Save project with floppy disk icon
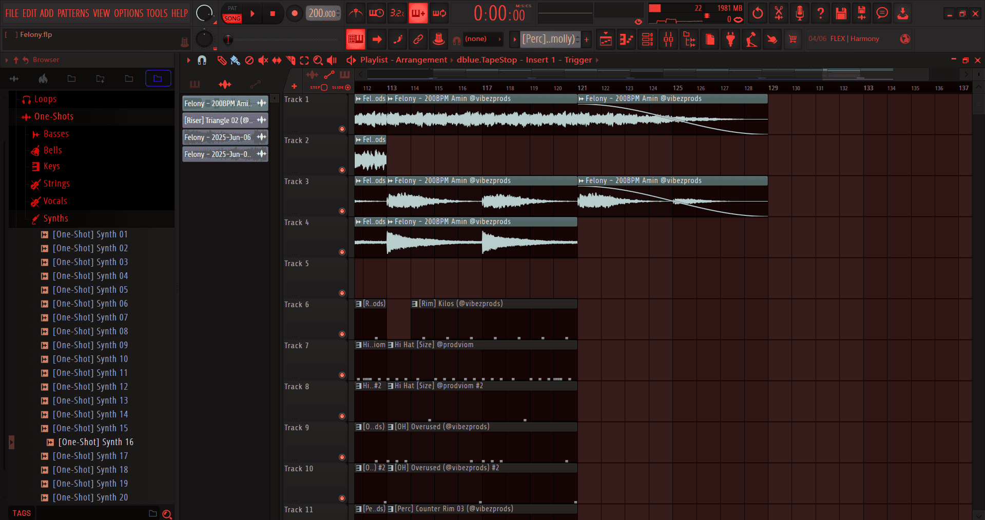 click(x=841, y=13)
